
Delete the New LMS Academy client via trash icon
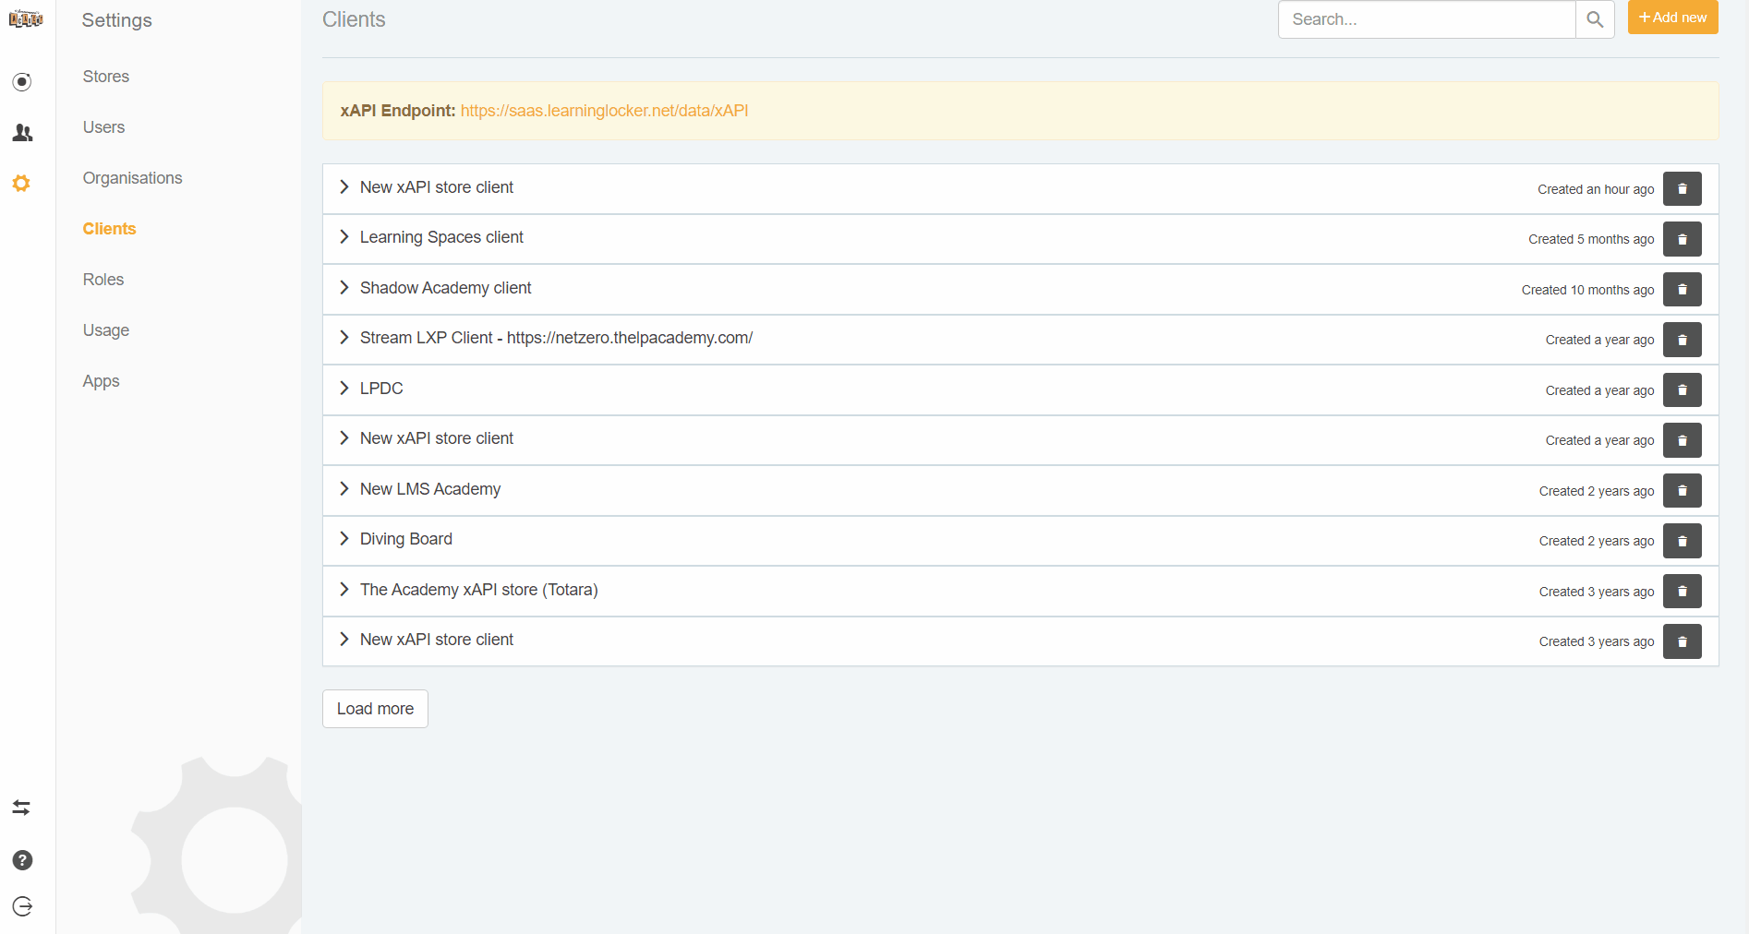pos(1682,490)
